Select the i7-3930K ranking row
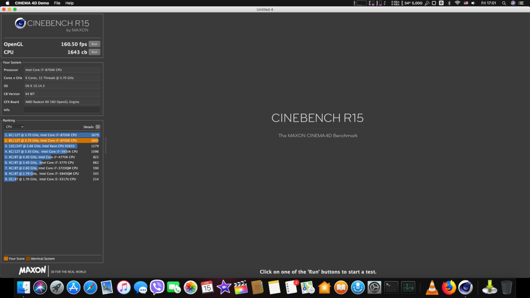Viewport: 530px width, 298px height. coord(52,151)
